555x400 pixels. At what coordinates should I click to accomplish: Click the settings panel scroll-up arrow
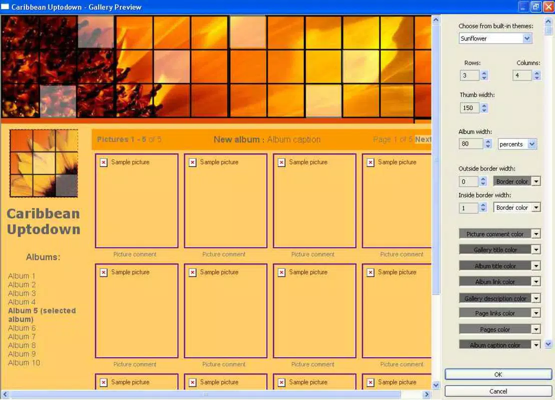point(548,21)
